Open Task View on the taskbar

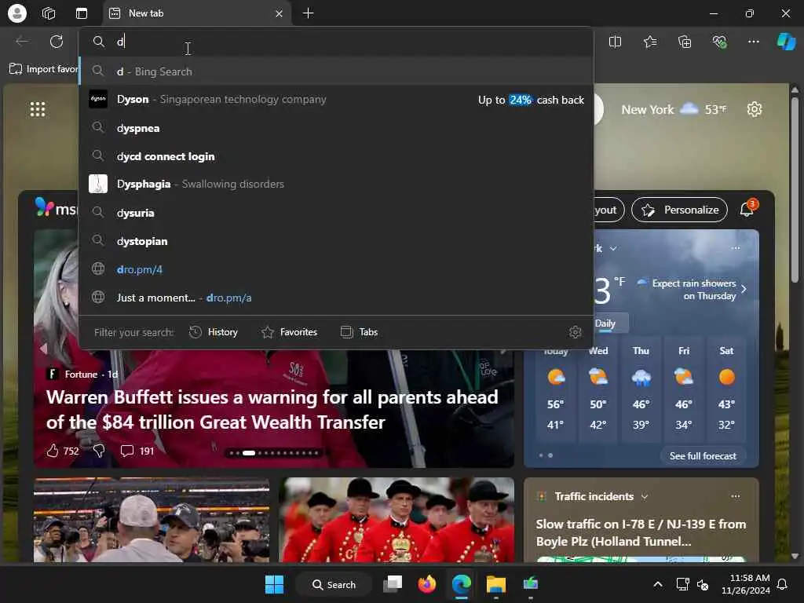click(393, 584)
